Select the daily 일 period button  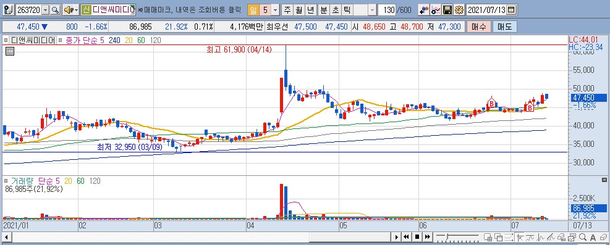pos(253,10)
